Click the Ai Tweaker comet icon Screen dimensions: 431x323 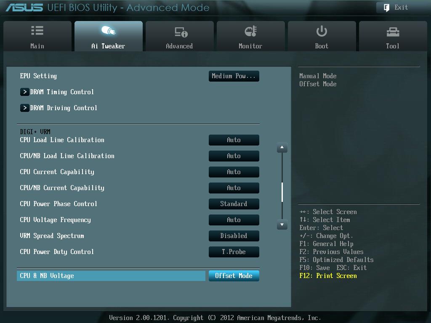point(109,30)
